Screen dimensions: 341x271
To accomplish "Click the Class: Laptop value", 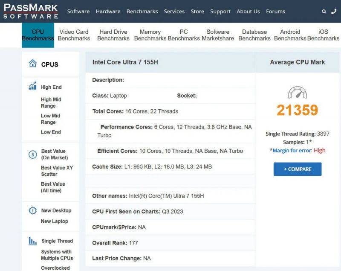I will tap(110, 96).
